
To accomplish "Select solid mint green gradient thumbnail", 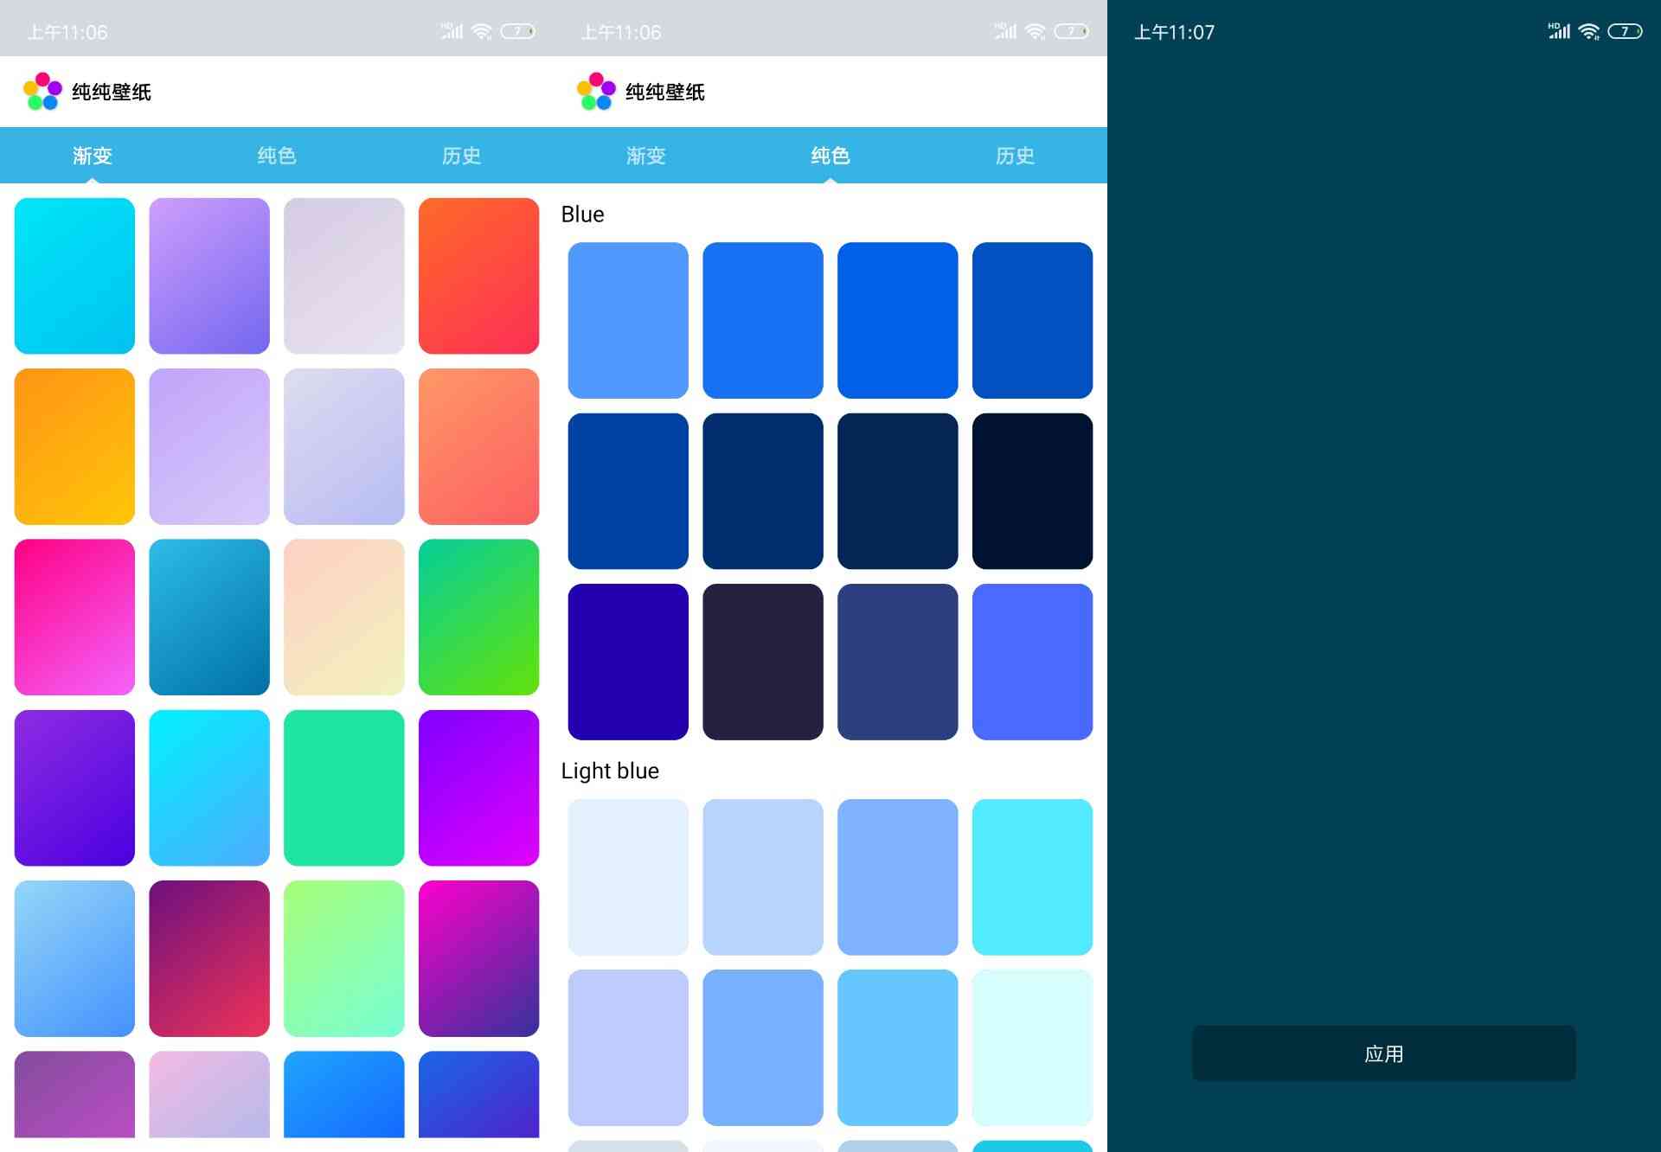I will click(344, 788).
